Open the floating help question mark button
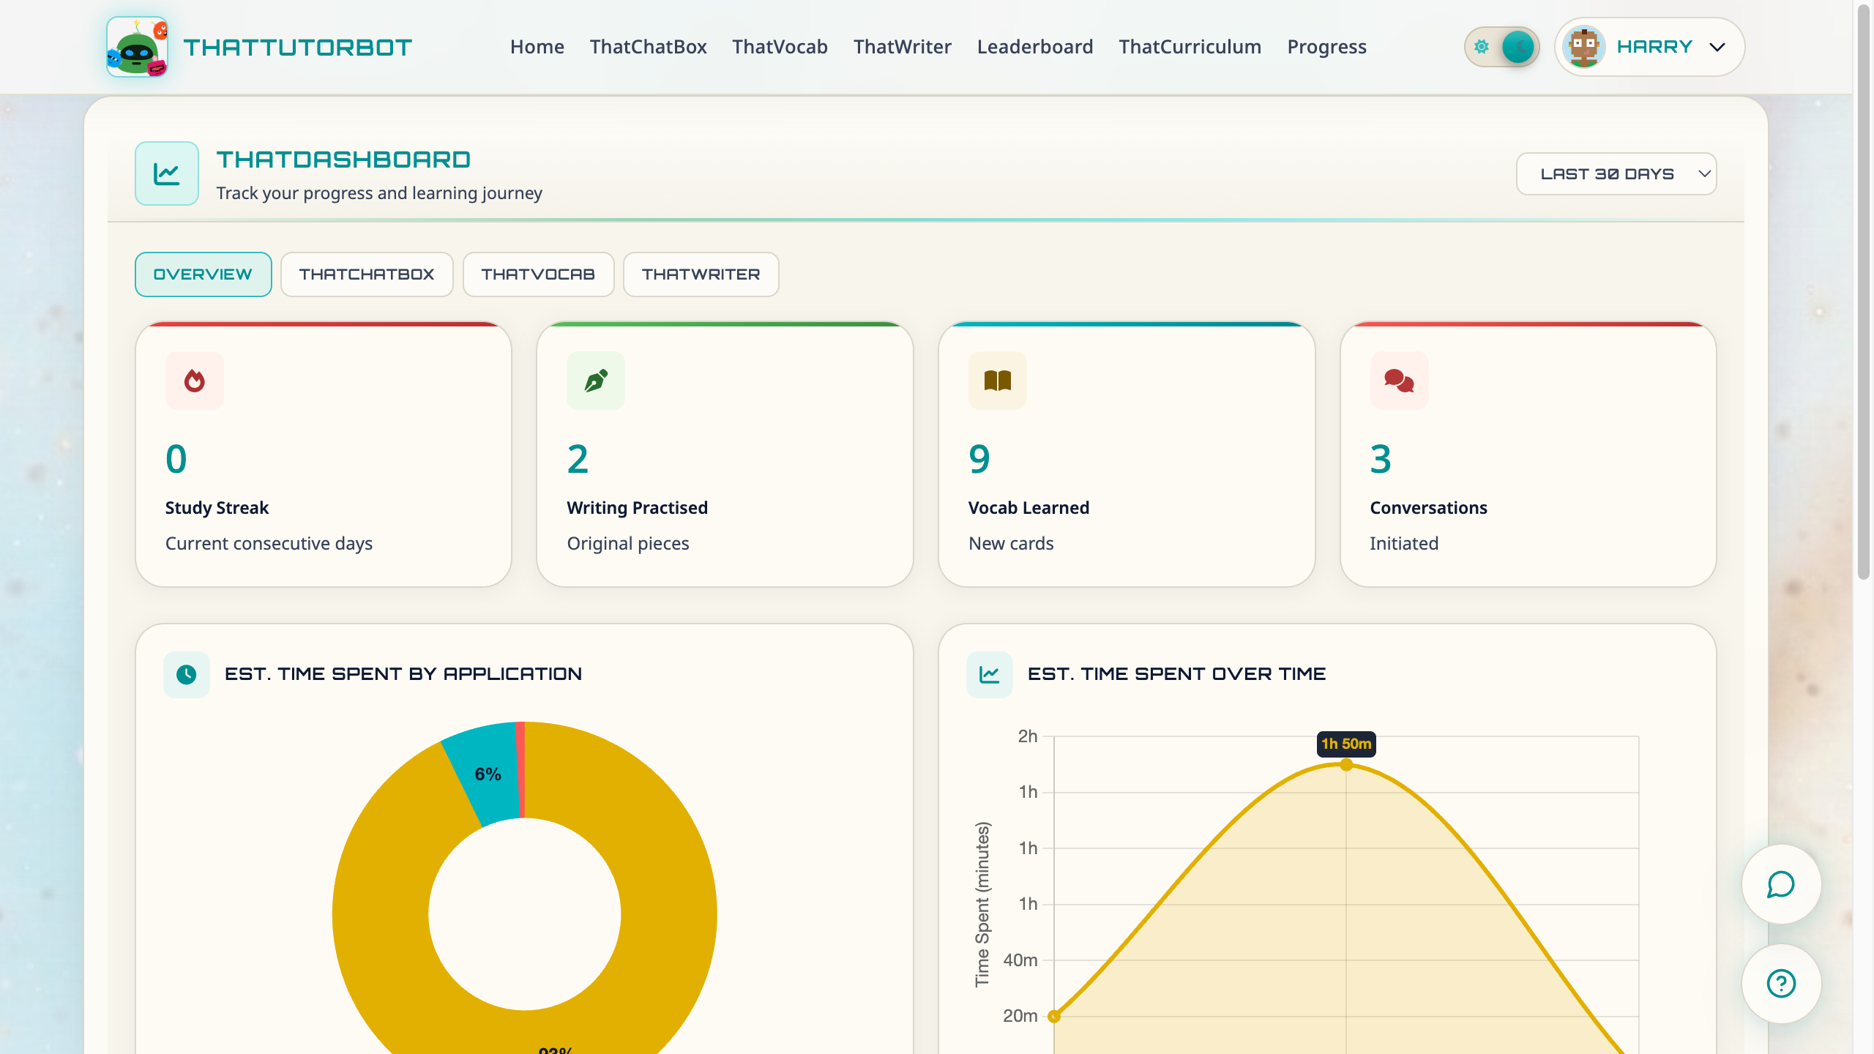The image size is (1874, 1054). click(1781, 983)
